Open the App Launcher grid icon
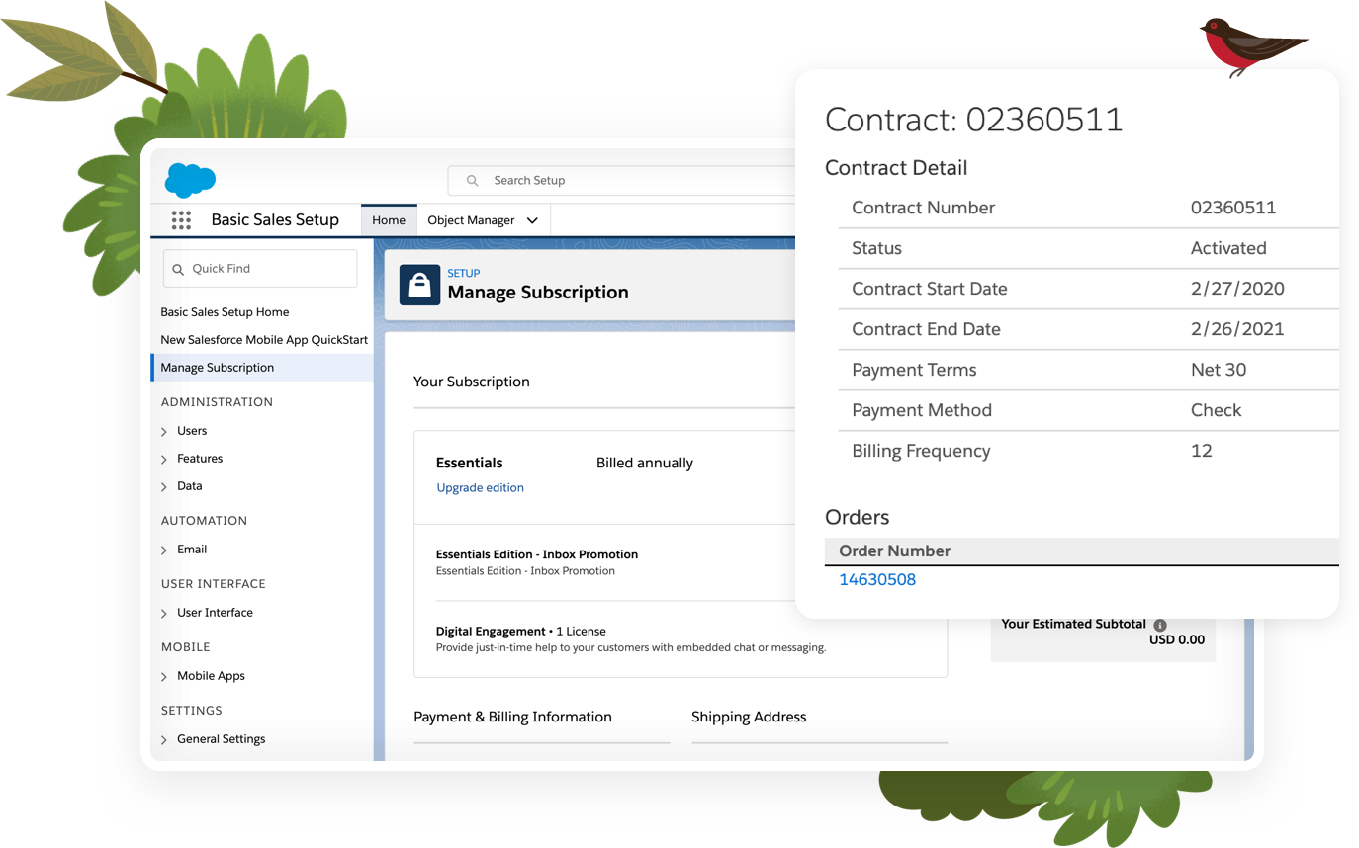 click(181, 220)
